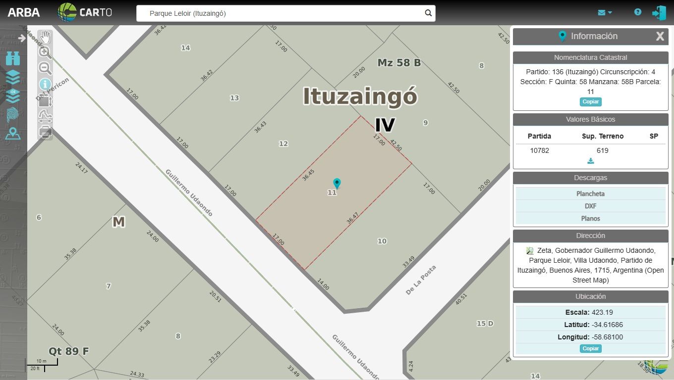The image size is (674, 380).
Task: Open the binoculars search panel
Action: coord(13,58)
